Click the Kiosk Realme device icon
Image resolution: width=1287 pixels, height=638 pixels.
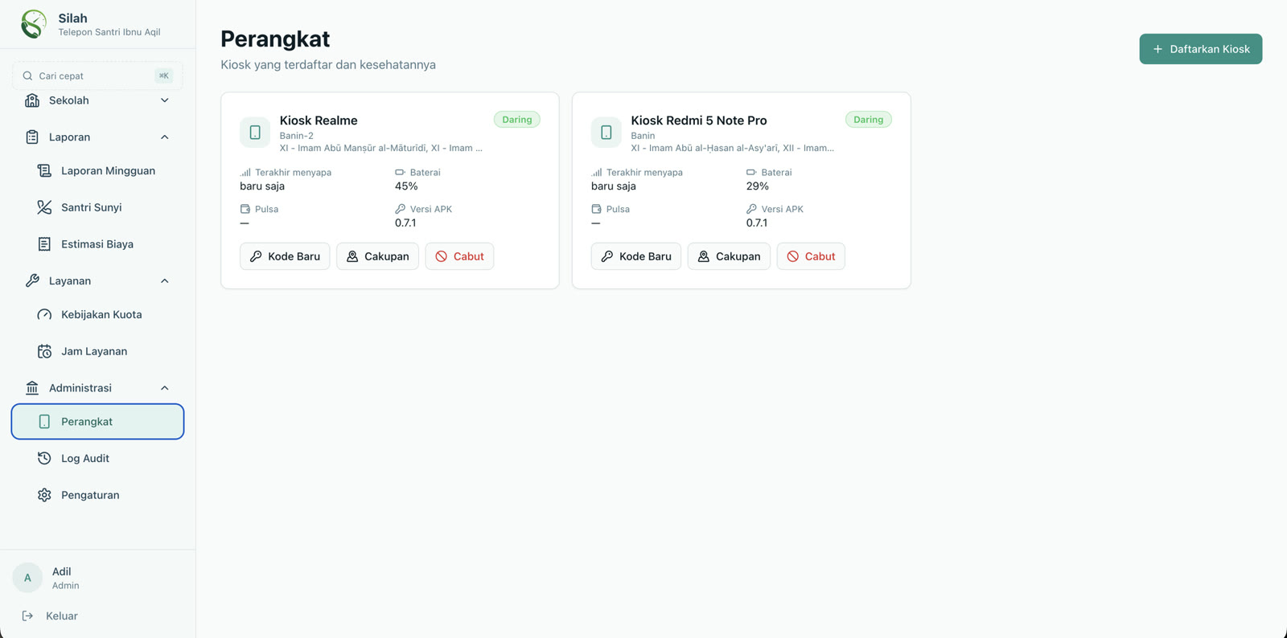pyautogui.click(x=255, y=133)
